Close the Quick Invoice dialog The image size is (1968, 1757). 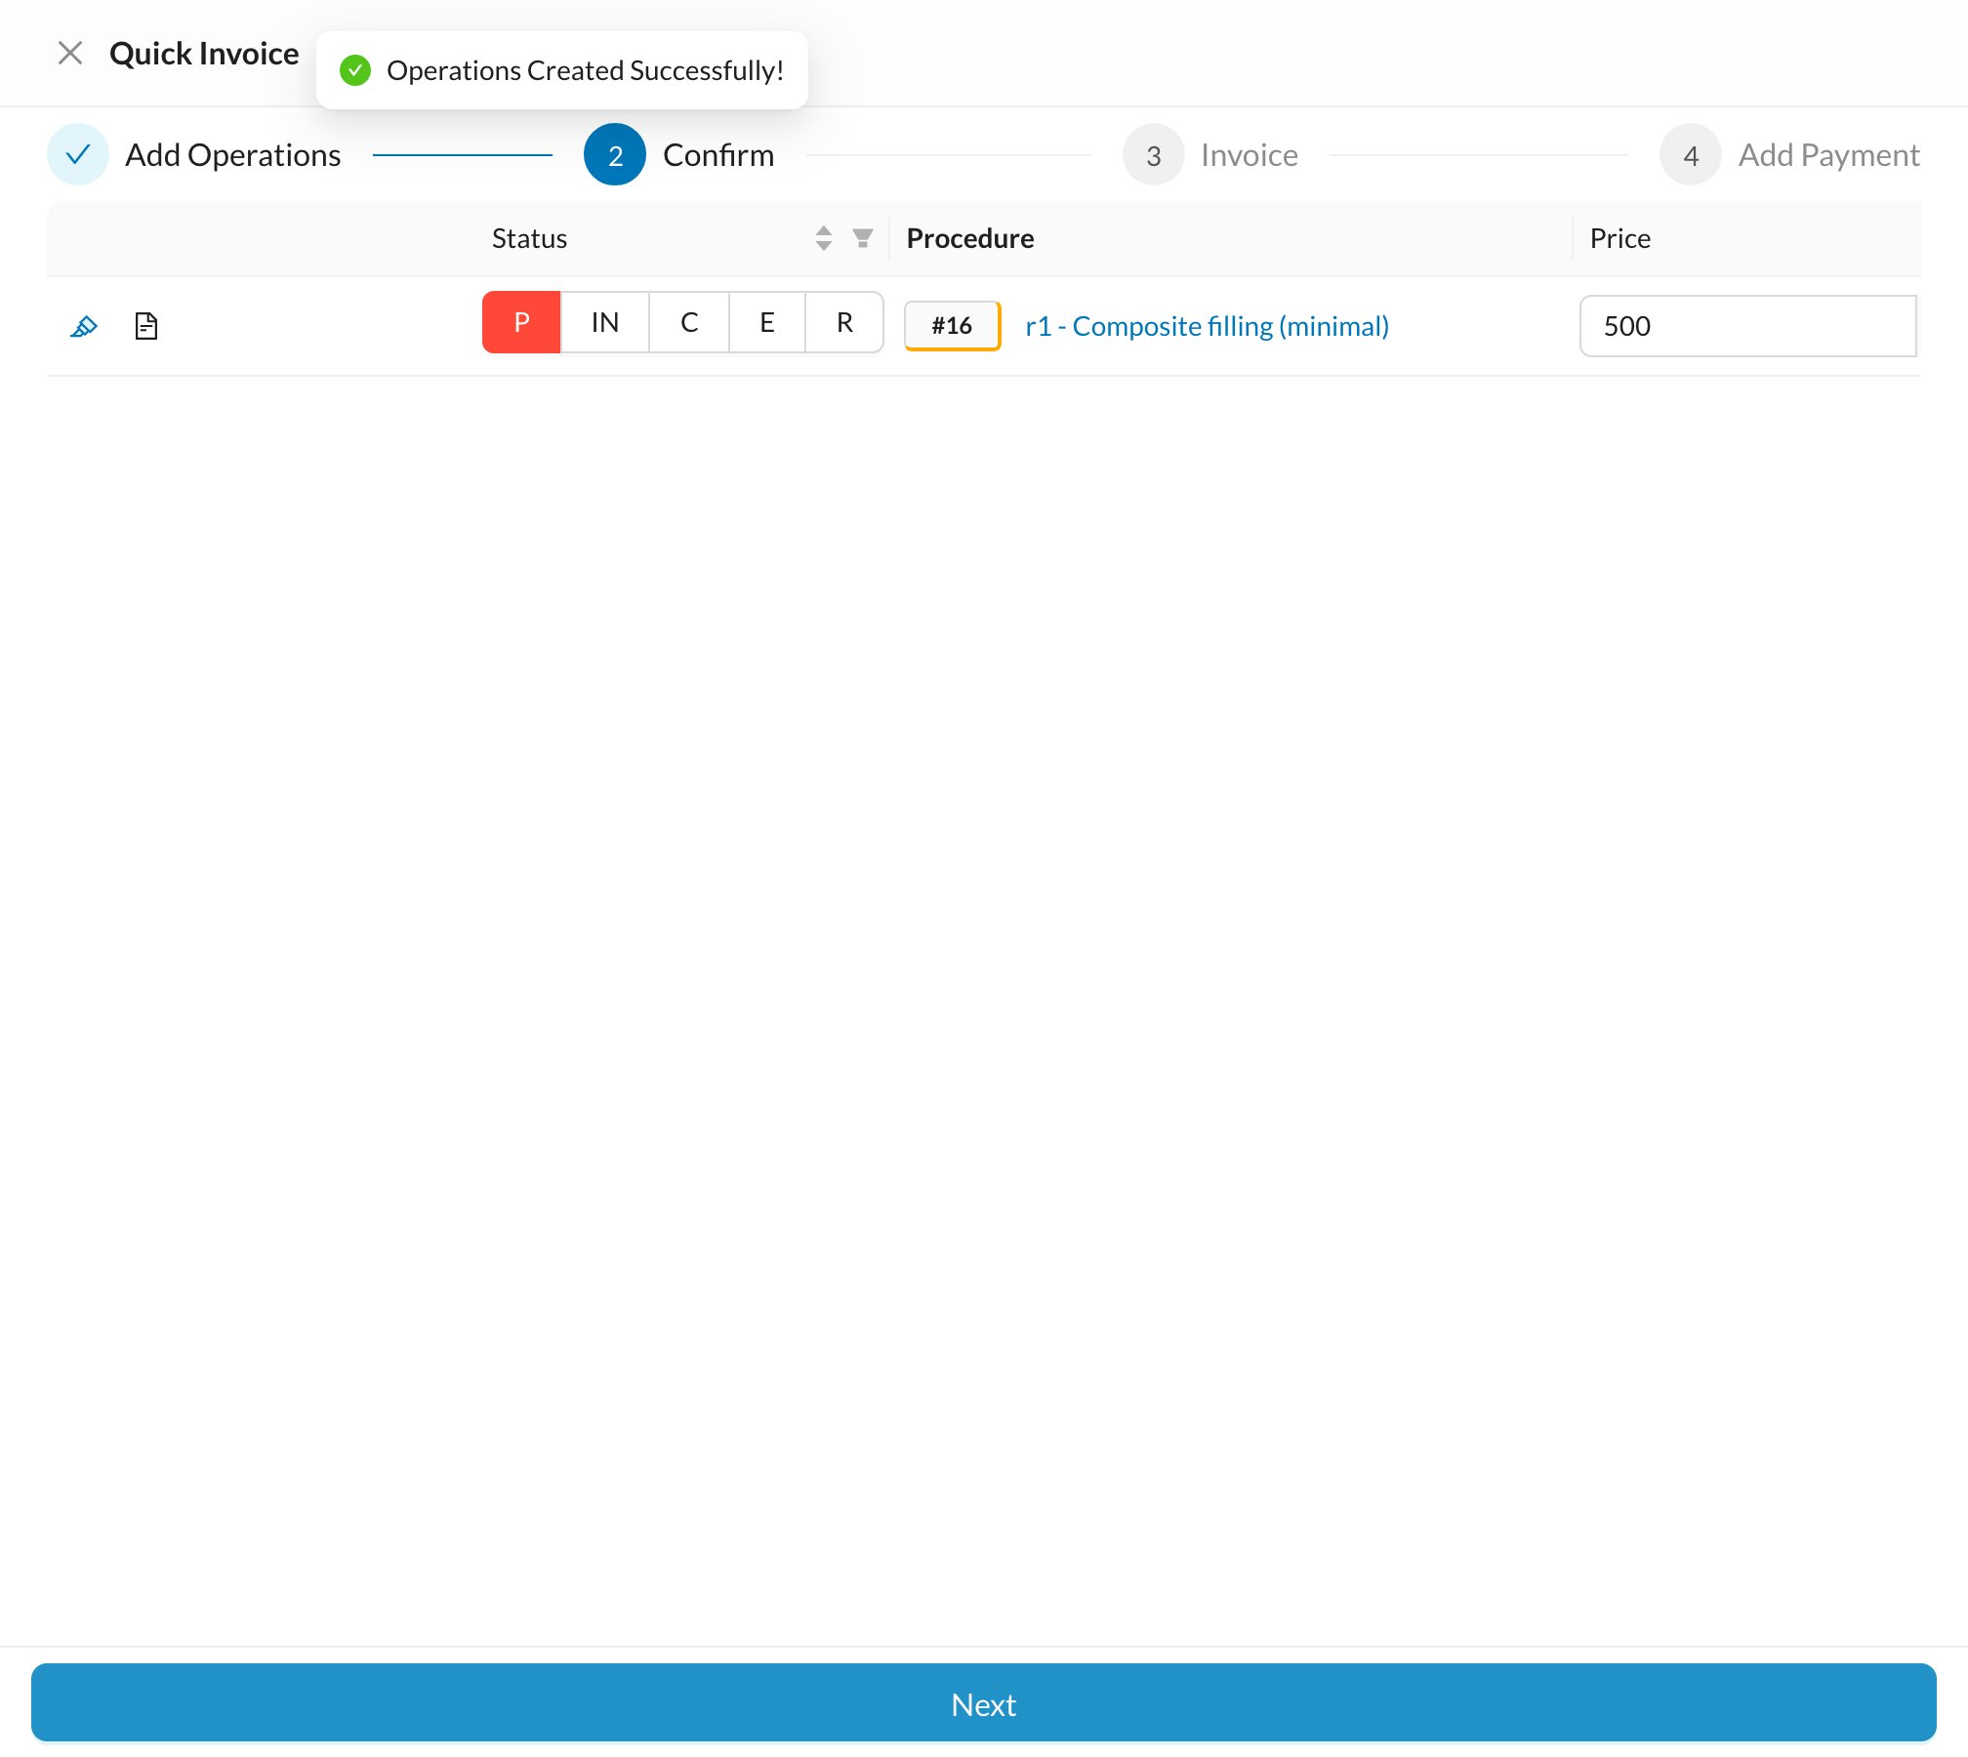tap(70, 53)
